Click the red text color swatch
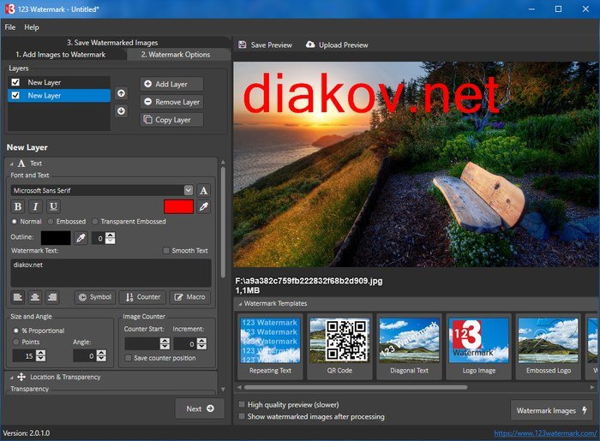This screenshot has width=600, height=441. [x=178, y=206]
